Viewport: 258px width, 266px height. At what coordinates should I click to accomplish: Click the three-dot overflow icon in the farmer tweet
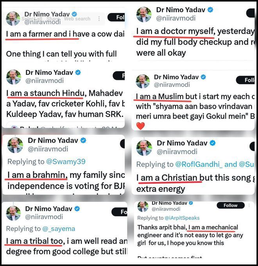100,19
